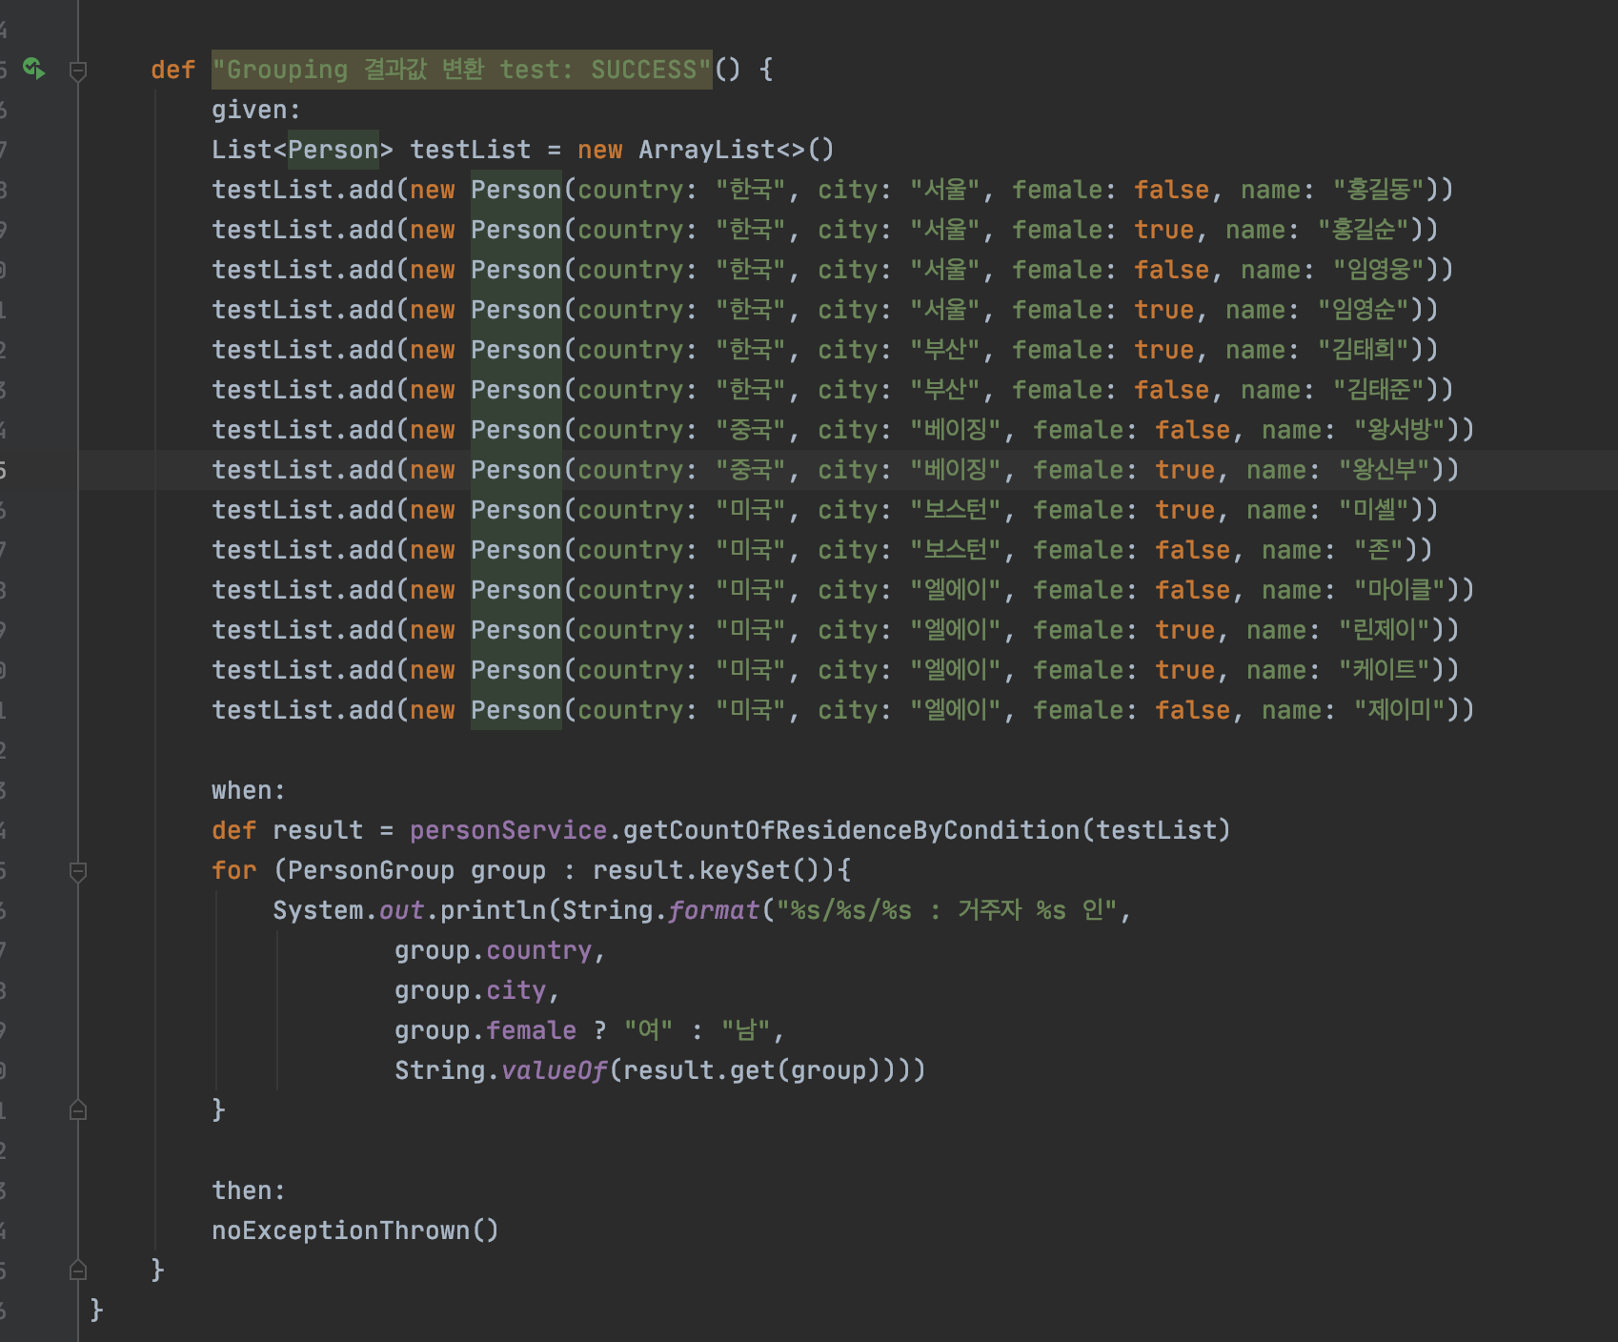
Task: Click the testList variable declaration name
Action: [x=470, y=150]
